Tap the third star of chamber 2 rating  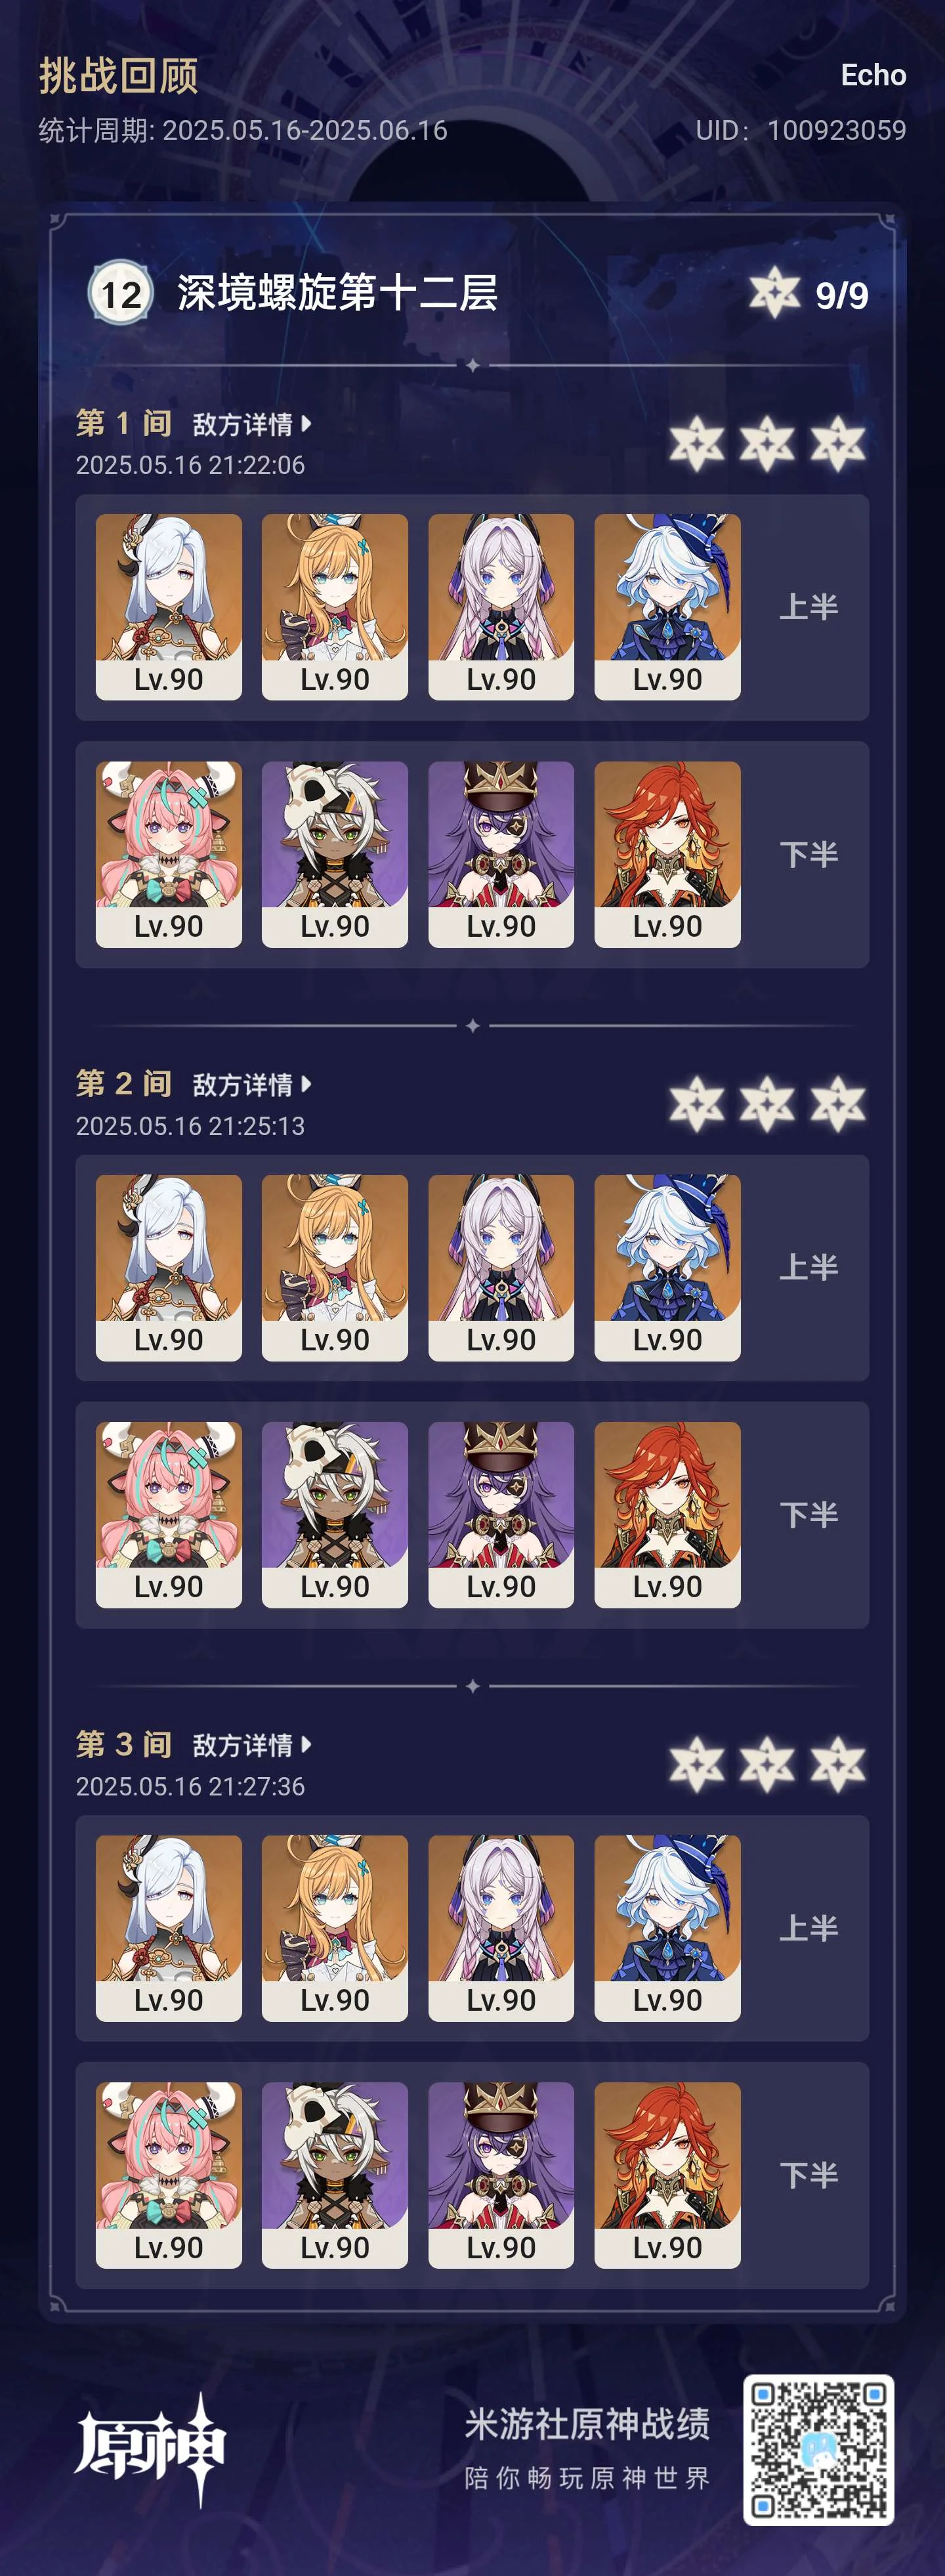838,1105
